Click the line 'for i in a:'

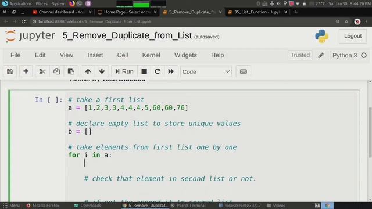(90, 155)
